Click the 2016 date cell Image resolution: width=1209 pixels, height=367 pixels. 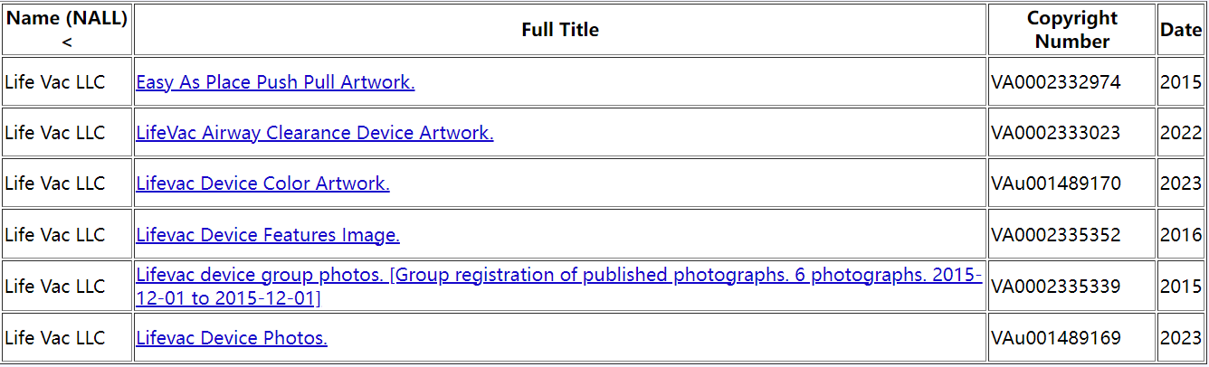pyautogui.click(x=1180, y=235)
